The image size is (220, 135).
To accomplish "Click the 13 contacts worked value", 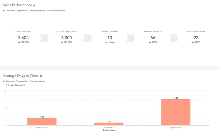I will [x=110, y=38].
